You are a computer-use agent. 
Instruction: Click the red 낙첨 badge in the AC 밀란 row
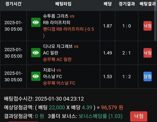click(x=148, y=53)
